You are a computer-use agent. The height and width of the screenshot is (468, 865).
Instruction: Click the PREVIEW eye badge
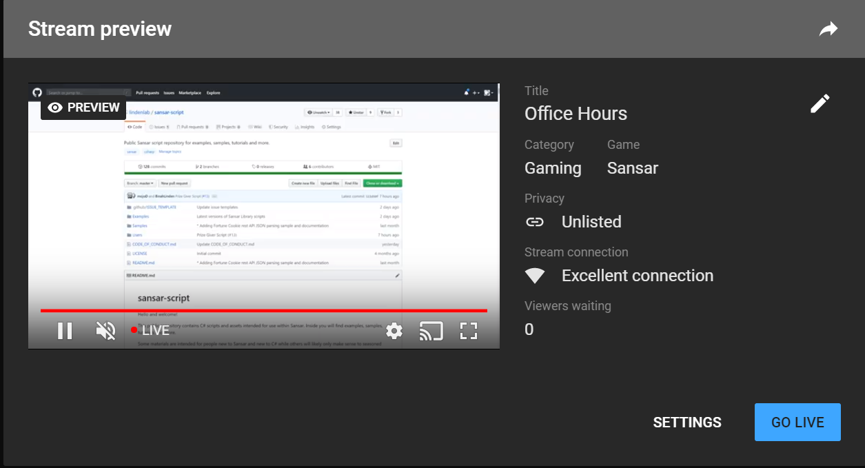[x=84, y=108]
